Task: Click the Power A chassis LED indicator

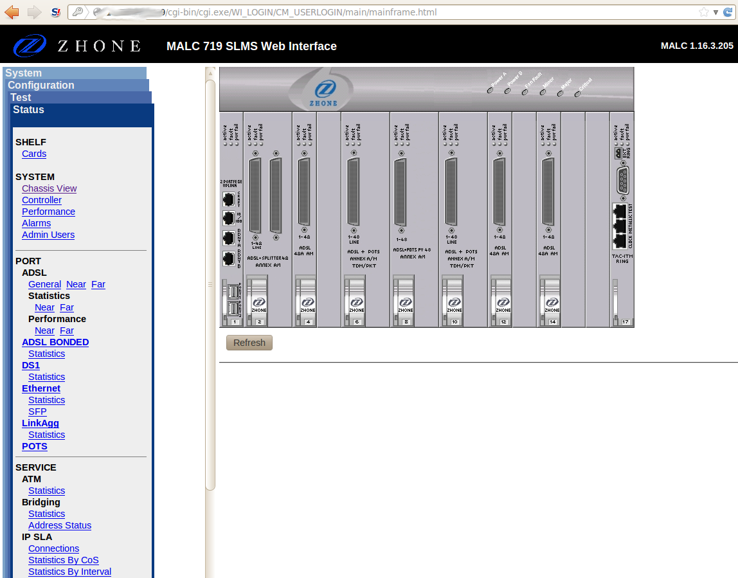Action: pos(490,90)
